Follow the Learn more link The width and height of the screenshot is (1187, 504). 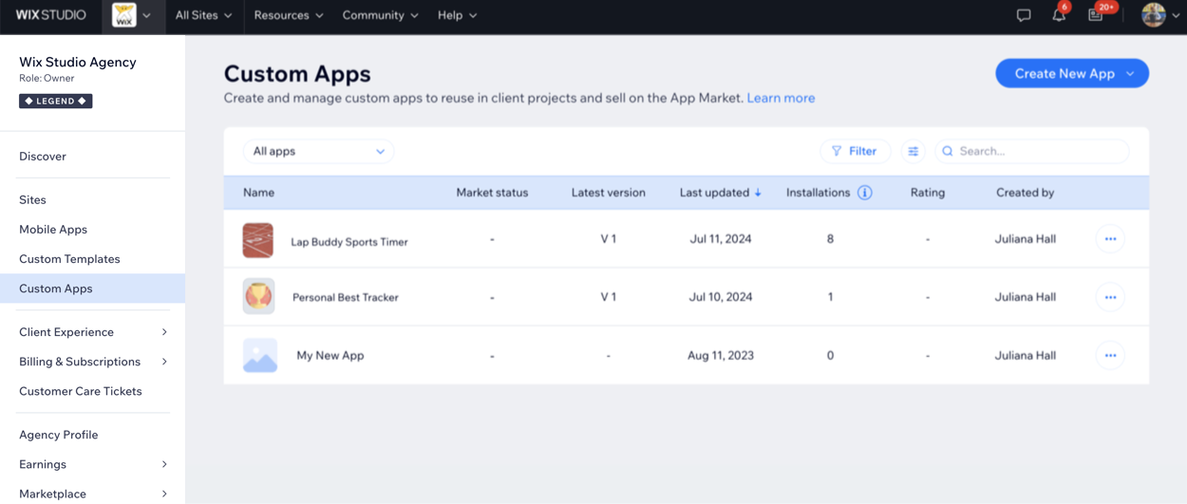tap(781, 98)
